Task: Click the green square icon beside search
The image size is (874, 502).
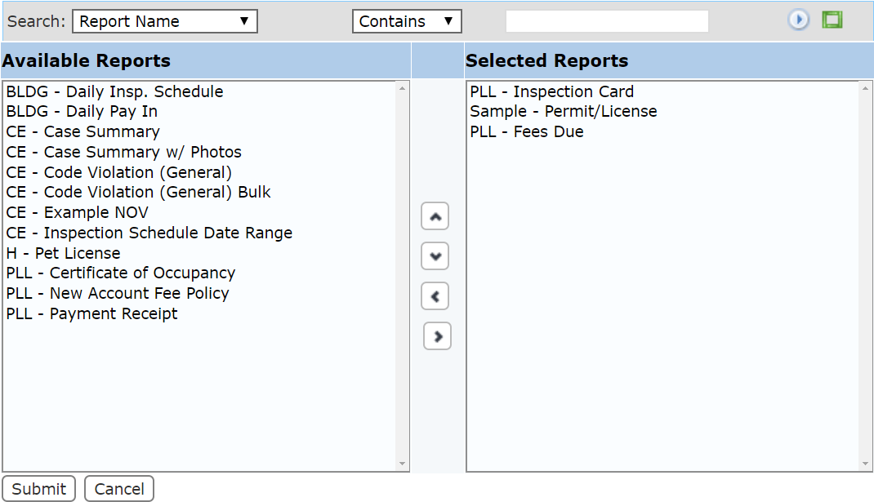Action: click(x=832, y=20)
